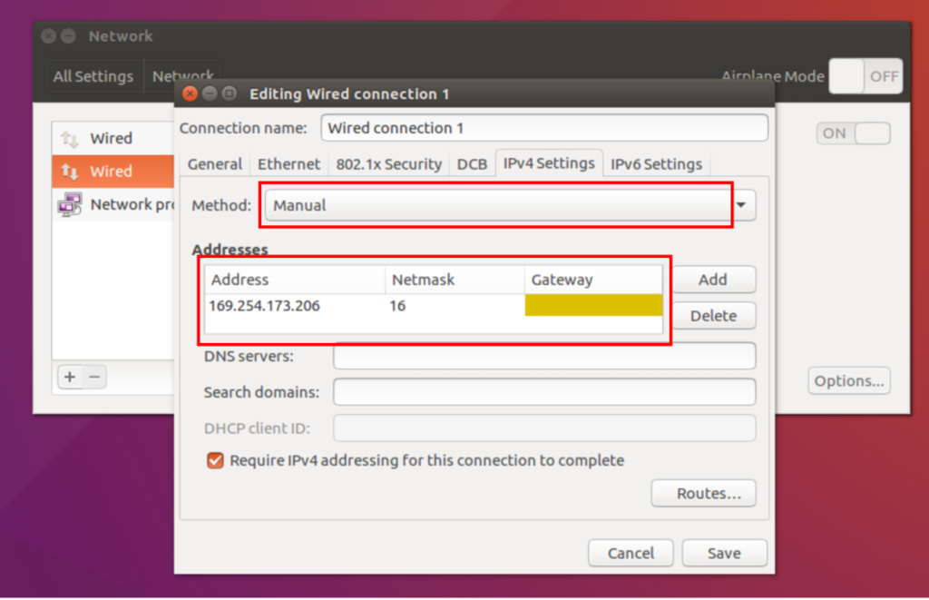The width and height of the screenshot is (929, 600).
Task: Select the IPv4 Settings tab
Action: click(x=549, y=163)
